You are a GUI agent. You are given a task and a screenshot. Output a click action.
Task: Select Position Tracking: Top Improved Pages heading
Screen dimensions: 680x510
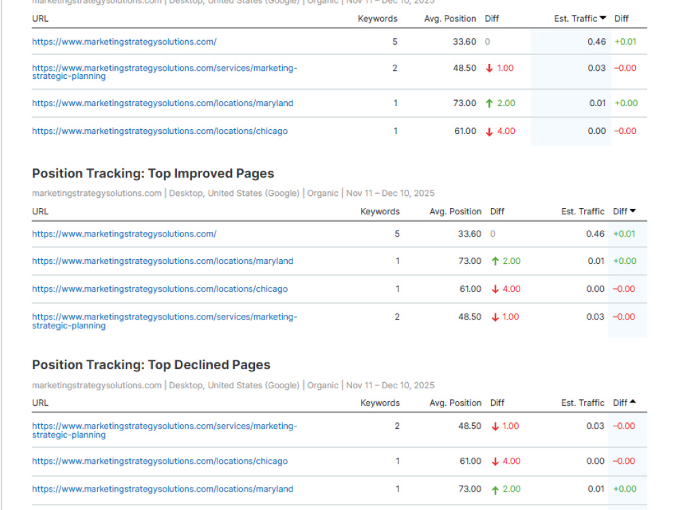point(153,173)
